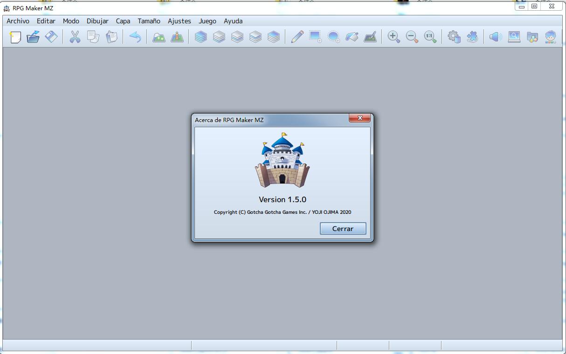Screen dimensions: 566x354
Task: Click the Zoom In magnifier
Action: (x=394, y=37)
